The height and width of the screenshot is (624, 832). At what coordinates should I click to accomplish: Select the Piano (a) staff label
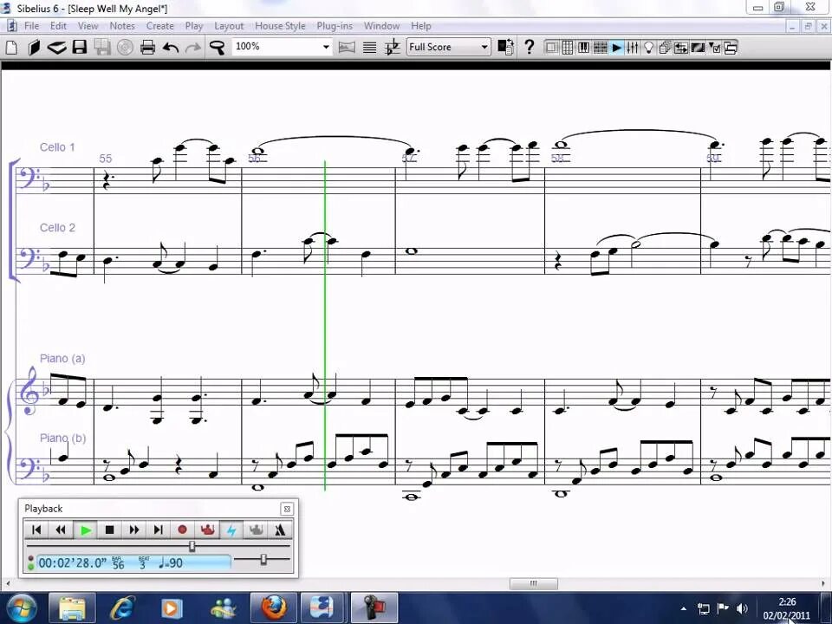[x=62, y=358]
